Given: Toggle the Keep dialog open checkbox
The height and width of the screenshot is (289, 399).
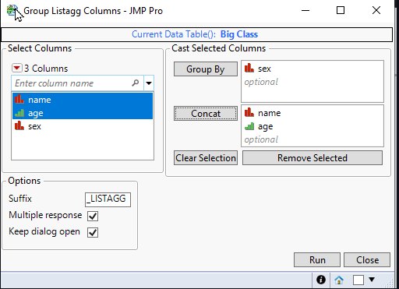Looking at the screenshot, I should pos(93,232).
